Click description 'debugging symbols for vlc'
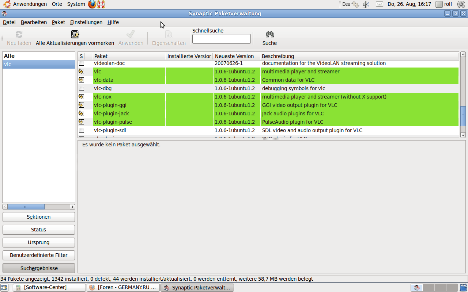468x292 pixels. (x=294, y=88)
